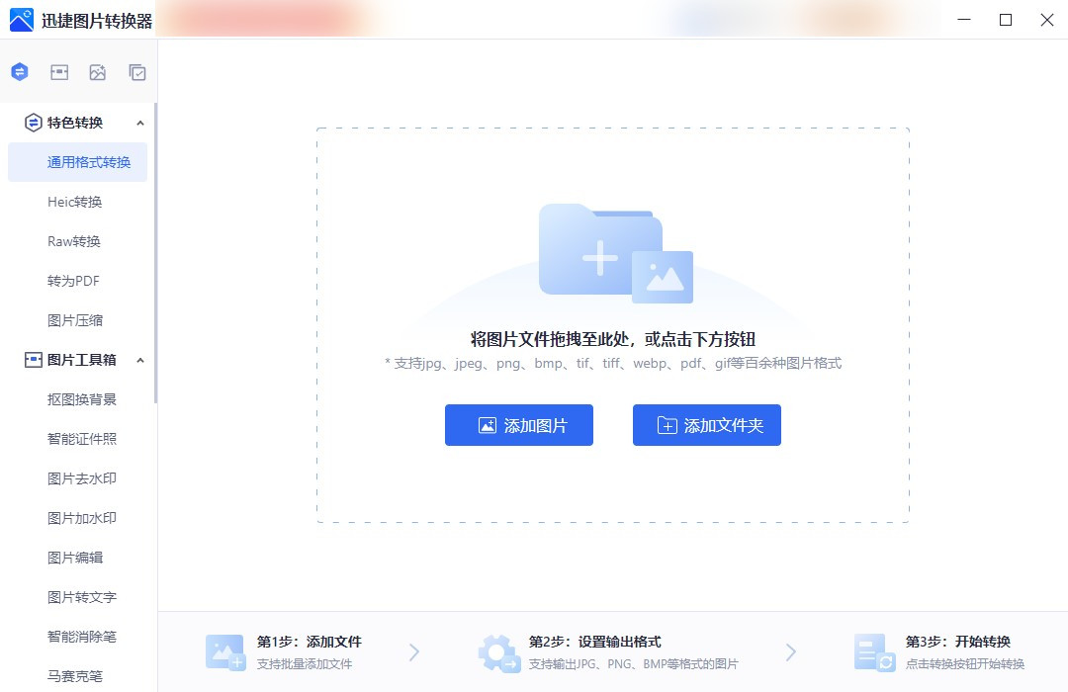Click the image-with-sparkle icon in toolbar
The image size is (1068, 692).
coord(98,71)
